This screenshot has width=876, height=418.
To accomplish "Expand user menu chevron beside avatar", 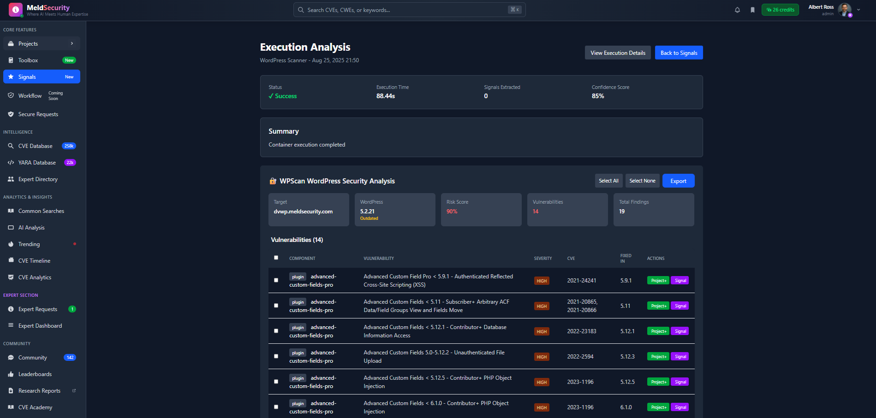I will (x=858, y=10).
